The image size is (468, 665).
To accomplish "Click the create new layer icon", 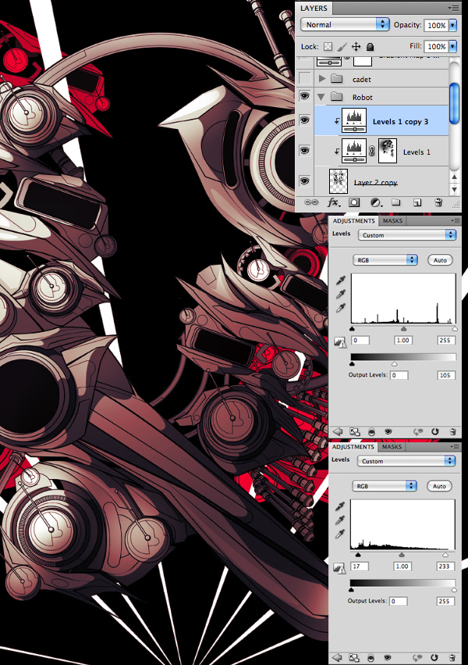I will [x=417, y=202].
